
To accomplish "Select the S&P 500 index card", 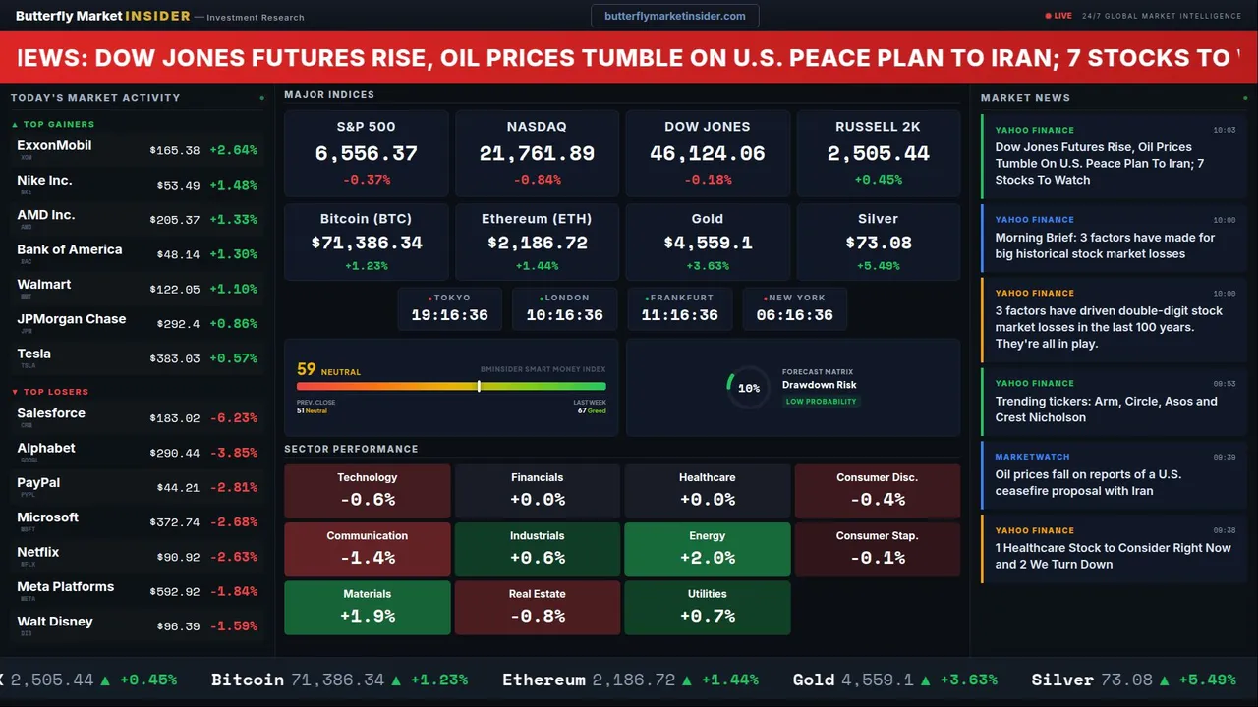I will 367,154.
